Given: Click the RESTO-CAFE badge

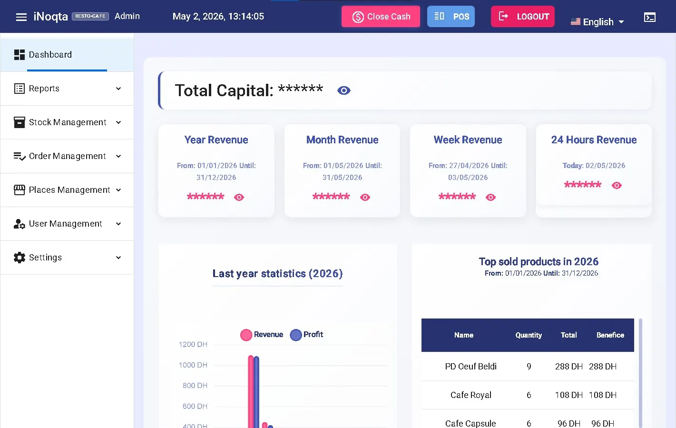Looking at the screenshot, I should [90, 16].
